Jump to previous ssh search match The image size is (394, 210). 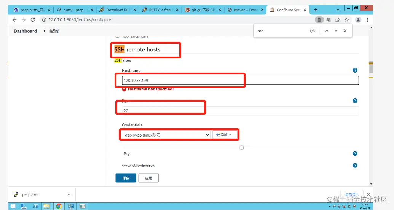[327, 31]
